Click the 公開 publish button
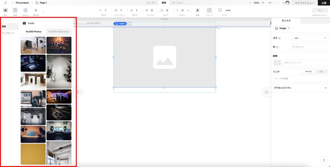 point(324,3)
